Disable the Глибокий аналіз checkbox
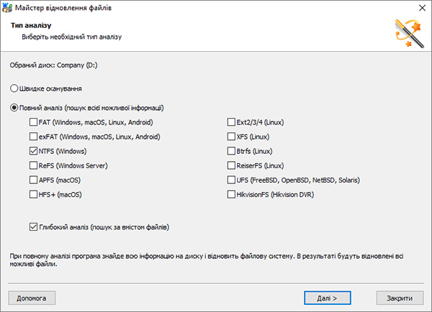The height and width of the screenshot is (312, 432). click(x=33, y=227)
